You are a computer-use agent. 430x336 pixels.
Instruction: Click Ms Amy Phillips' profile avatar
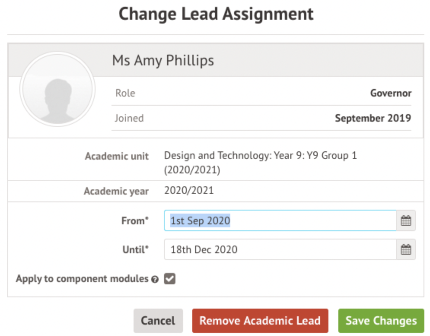pos(57,90)
